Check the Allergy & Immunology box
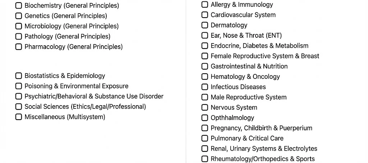The image size is (368, 163). coord(204,4)
